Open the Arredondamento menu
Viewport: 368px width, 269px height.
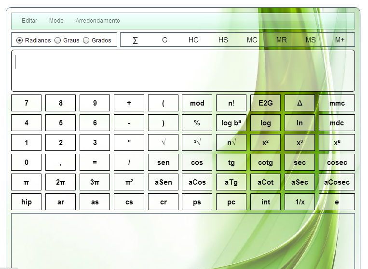[x=97, y=21]
